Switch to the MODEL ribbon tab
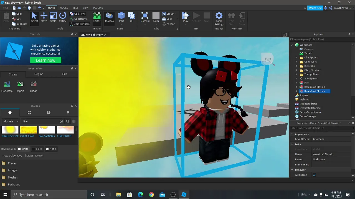Viewport: 355px width, 199px height. pyautogui.click(x=64, y=8)
